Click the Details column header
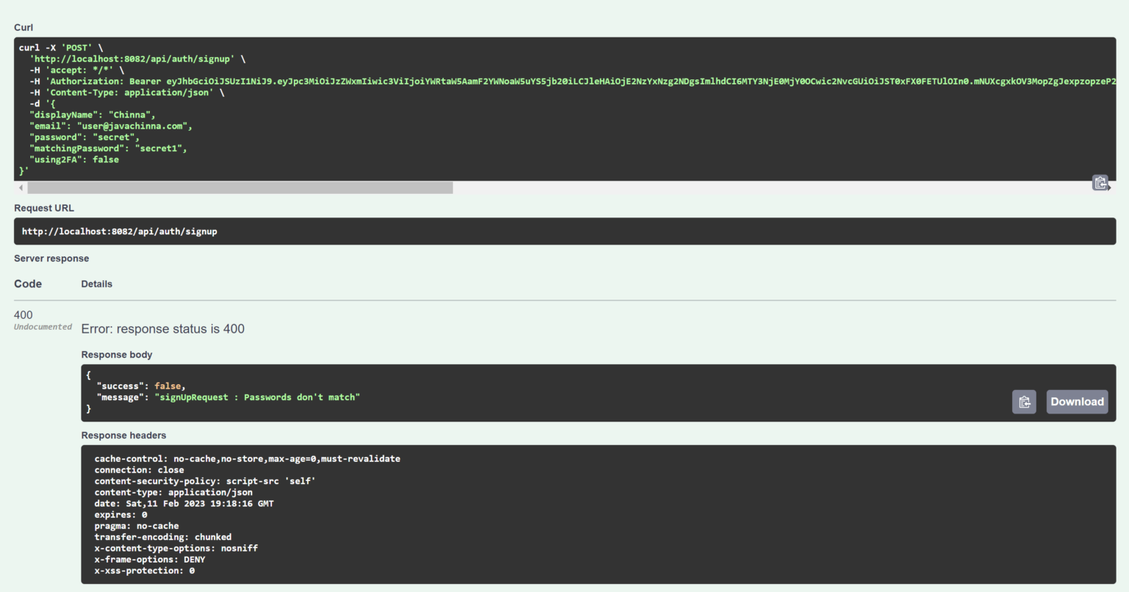Viewport: 1129px width, 592px height. [x=96, y=284]
